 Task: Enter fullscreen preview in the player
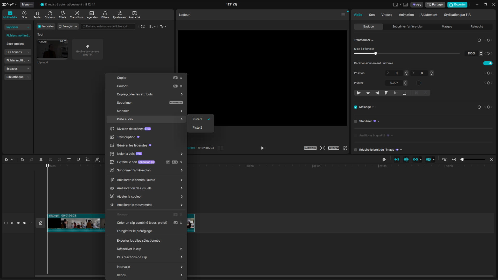click(x=345, y=148)
